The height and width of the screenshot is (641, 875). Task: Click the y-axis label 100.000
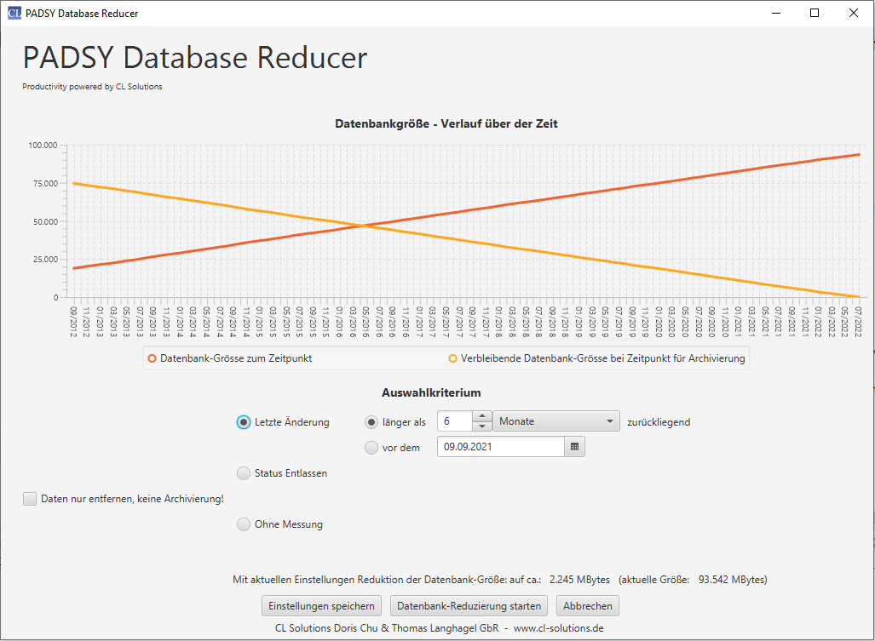pos(43,146)
